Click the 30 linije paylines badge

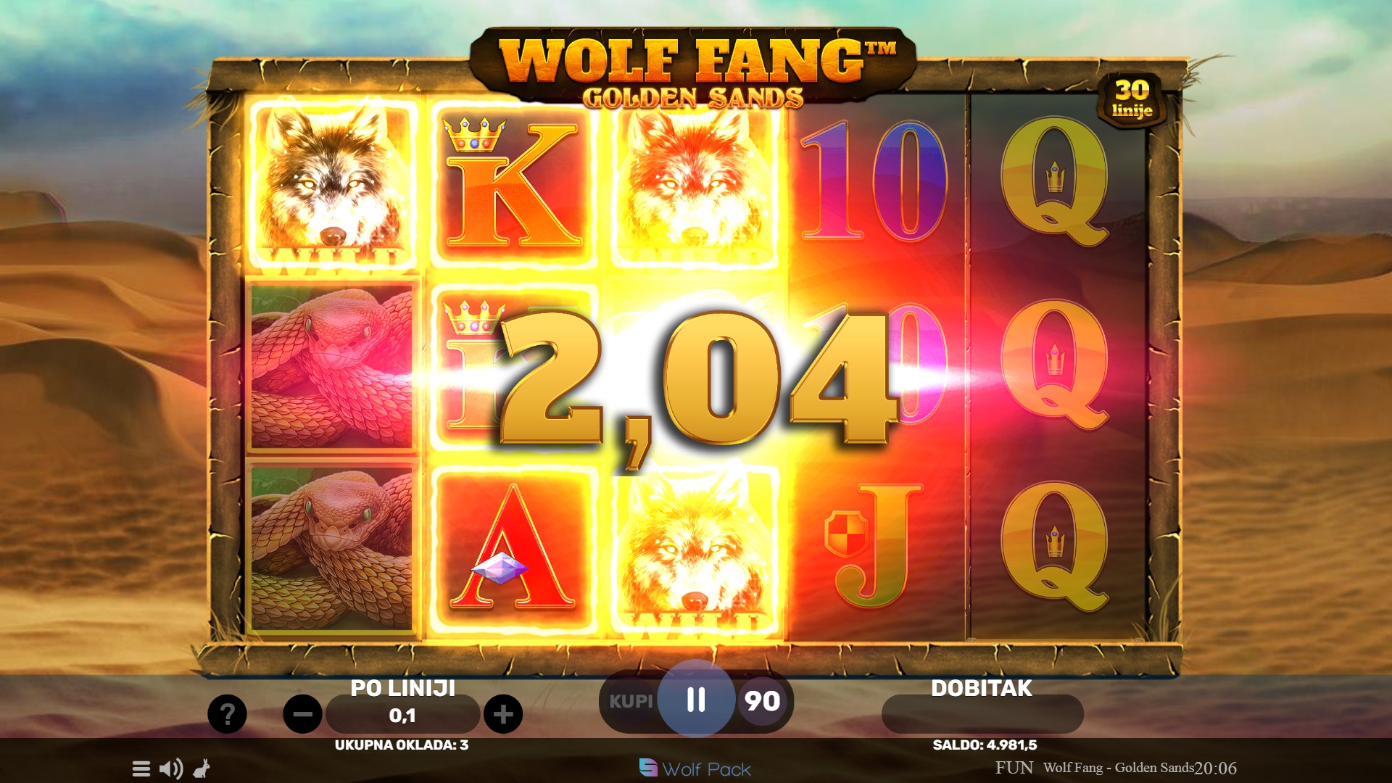pyautogui.click(x=1132, y=99)
